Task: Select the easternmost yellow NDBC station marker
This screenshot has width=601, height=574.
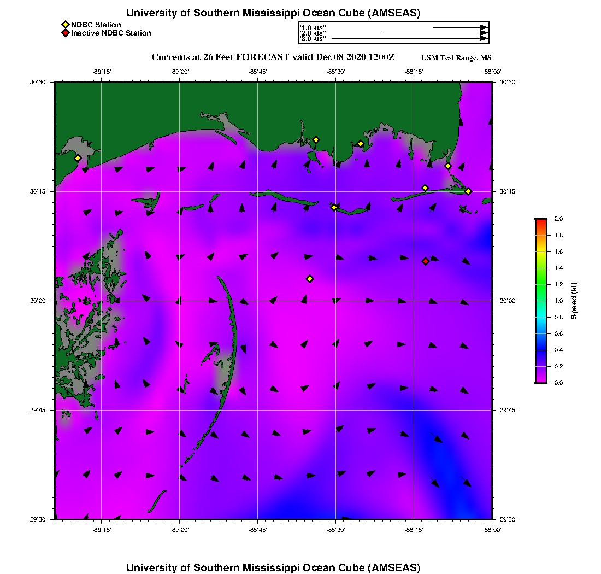Action: (x=468, y=191)
